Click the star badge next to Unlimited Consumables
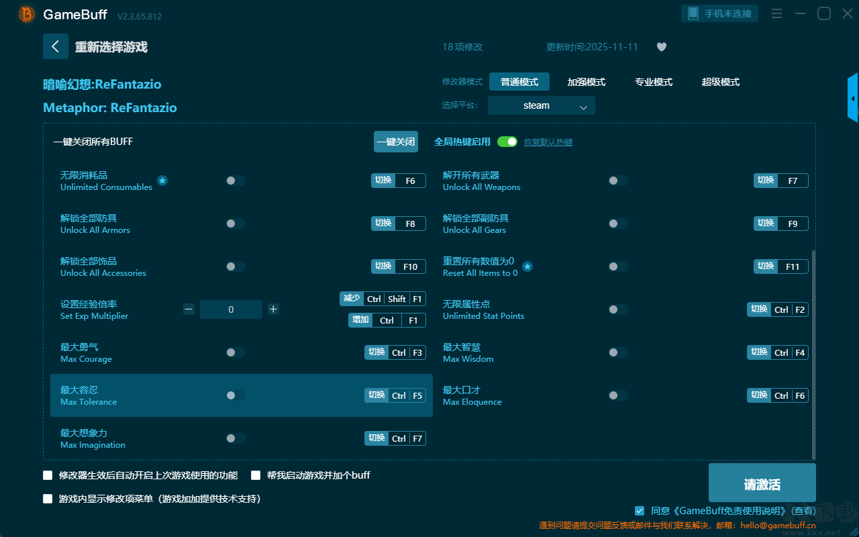This screenshot has height=537, width=859. (x=162, y=181)
